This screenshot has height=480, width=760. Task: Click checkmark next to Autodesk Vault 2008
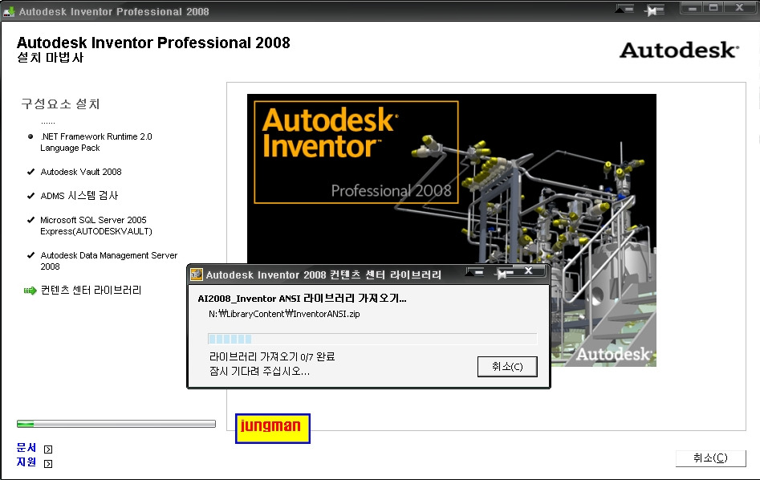click(x=30, y=172)
